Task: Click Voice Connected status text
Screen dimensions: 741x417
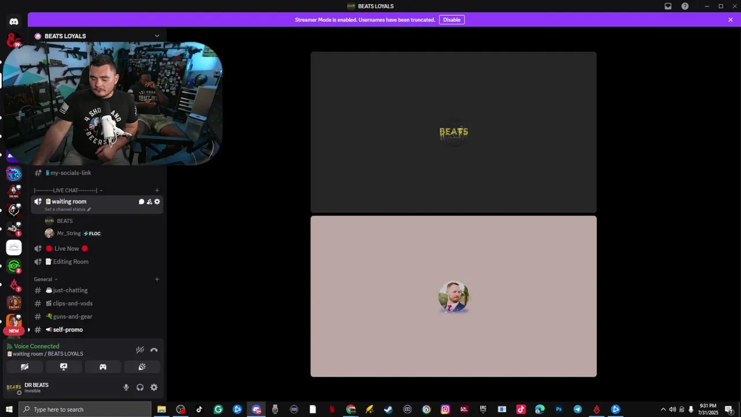Action: coord(36,346)
